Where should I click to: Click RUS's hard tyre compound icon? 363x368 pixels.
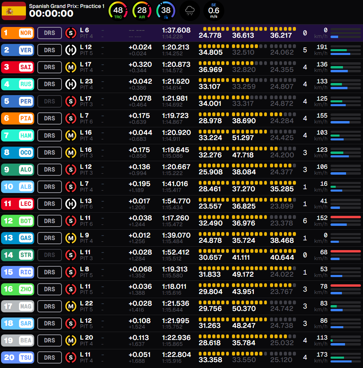click(x=71, y=84)
